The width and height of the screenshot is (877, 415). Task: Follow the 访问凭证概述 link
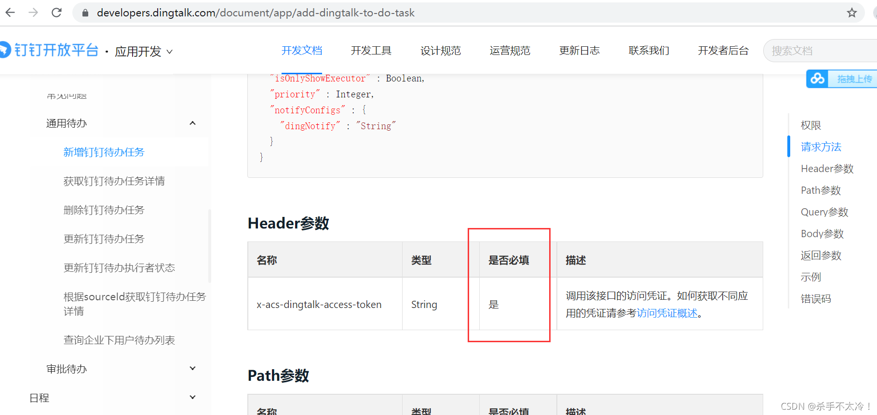click(667, 313)
